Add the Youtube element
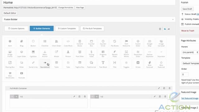Image resolution: width=199 pixels, height=112 pixels. tap(21, 75)
